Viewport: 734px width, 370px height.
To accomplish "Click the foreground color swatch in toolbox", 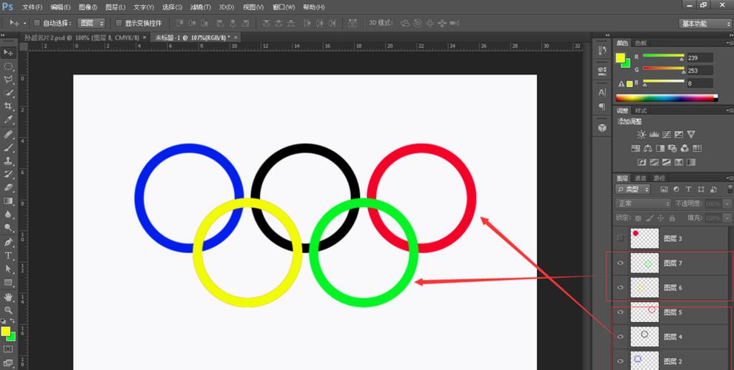I will point(5,332).
